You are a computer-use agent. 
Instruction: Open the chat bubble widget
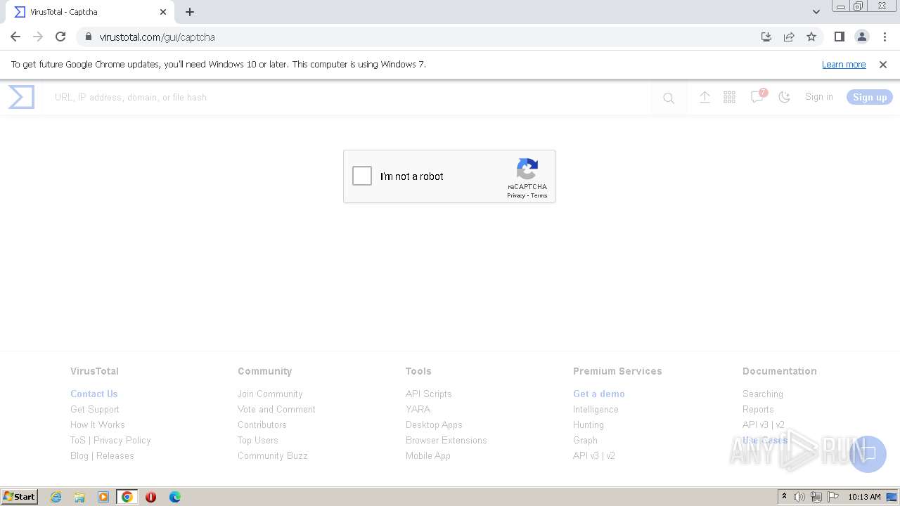pos(868,453)
